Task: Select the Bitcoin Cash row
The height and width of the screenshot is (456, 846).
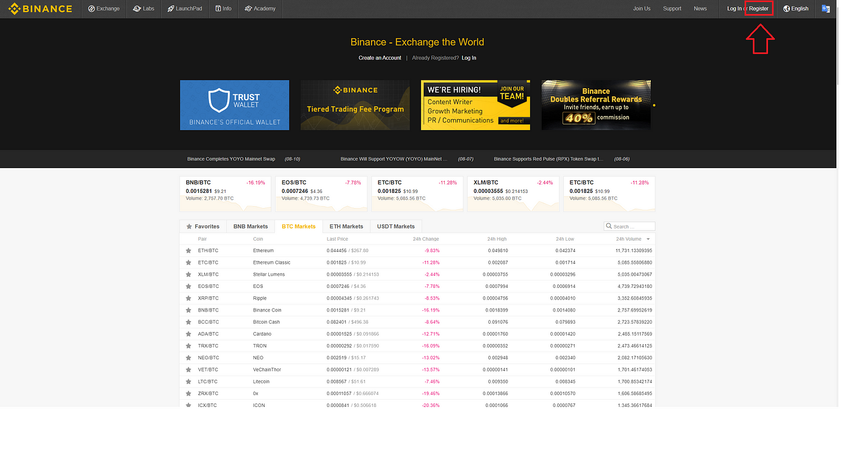Action: [x=418, y=322]
